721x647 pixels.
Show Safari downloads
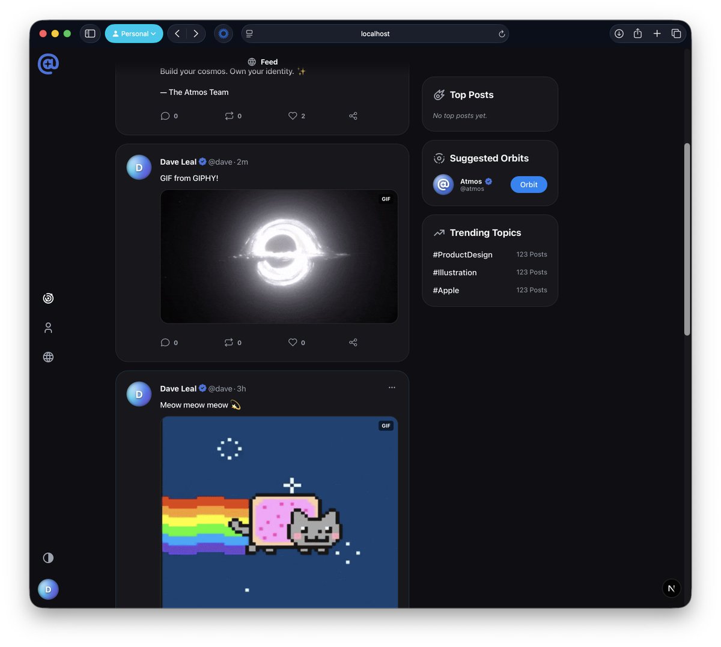pyautogui.click(x=619, y=34)
